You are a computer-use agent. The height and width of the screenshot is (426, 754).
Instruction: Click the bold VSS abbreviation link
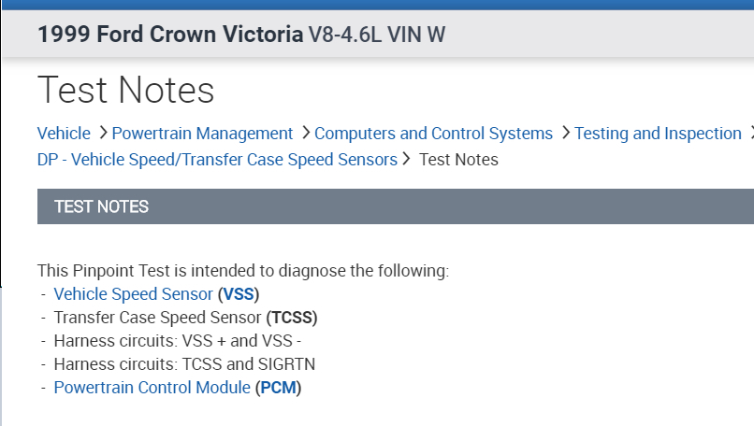(x=239, y=294)
